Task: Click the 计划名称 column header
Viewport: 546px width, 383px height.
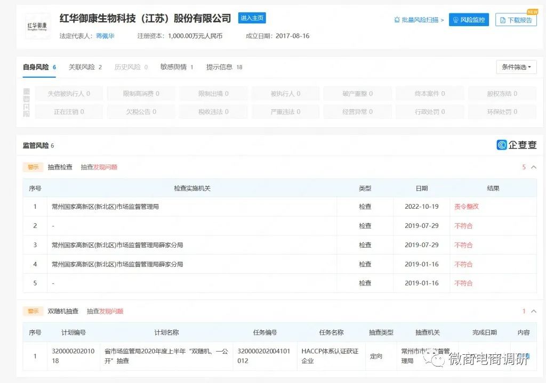Action: (166, 332)
